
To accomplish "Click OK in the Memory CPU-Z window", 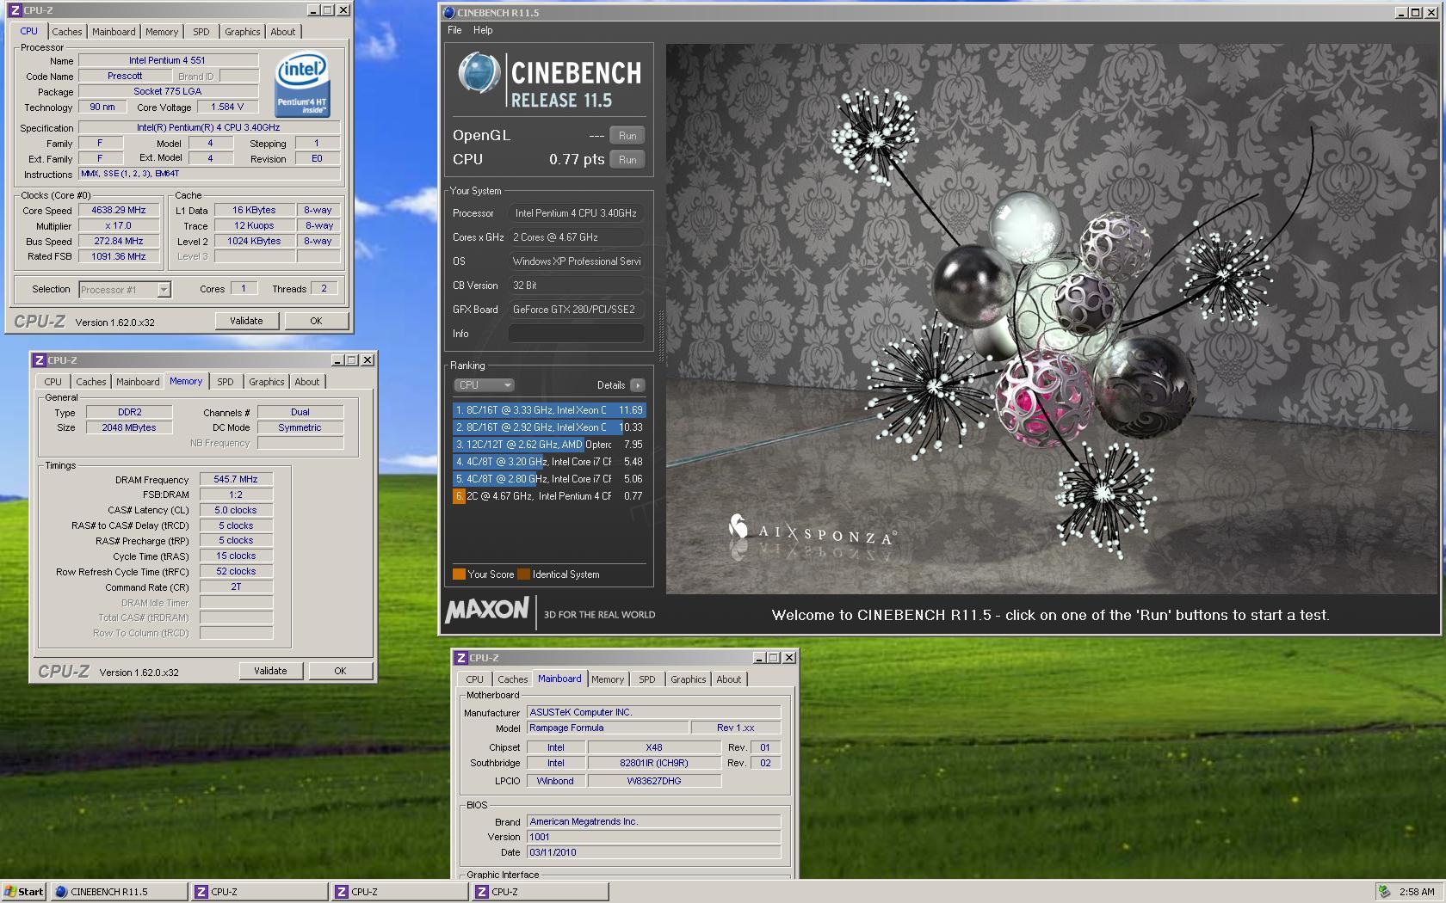I will (340, 671).
